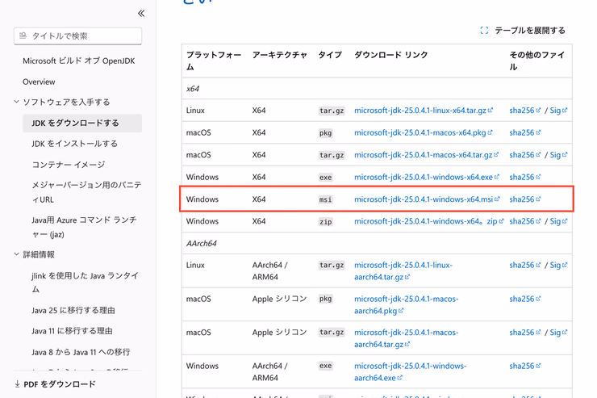Viewport: 597px width, 398px height.
Task: Open JDK をインストールする page
Action: [74, 144]
